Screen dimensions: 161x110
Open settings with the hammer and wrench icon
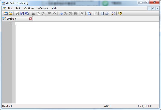pos(114,13)
